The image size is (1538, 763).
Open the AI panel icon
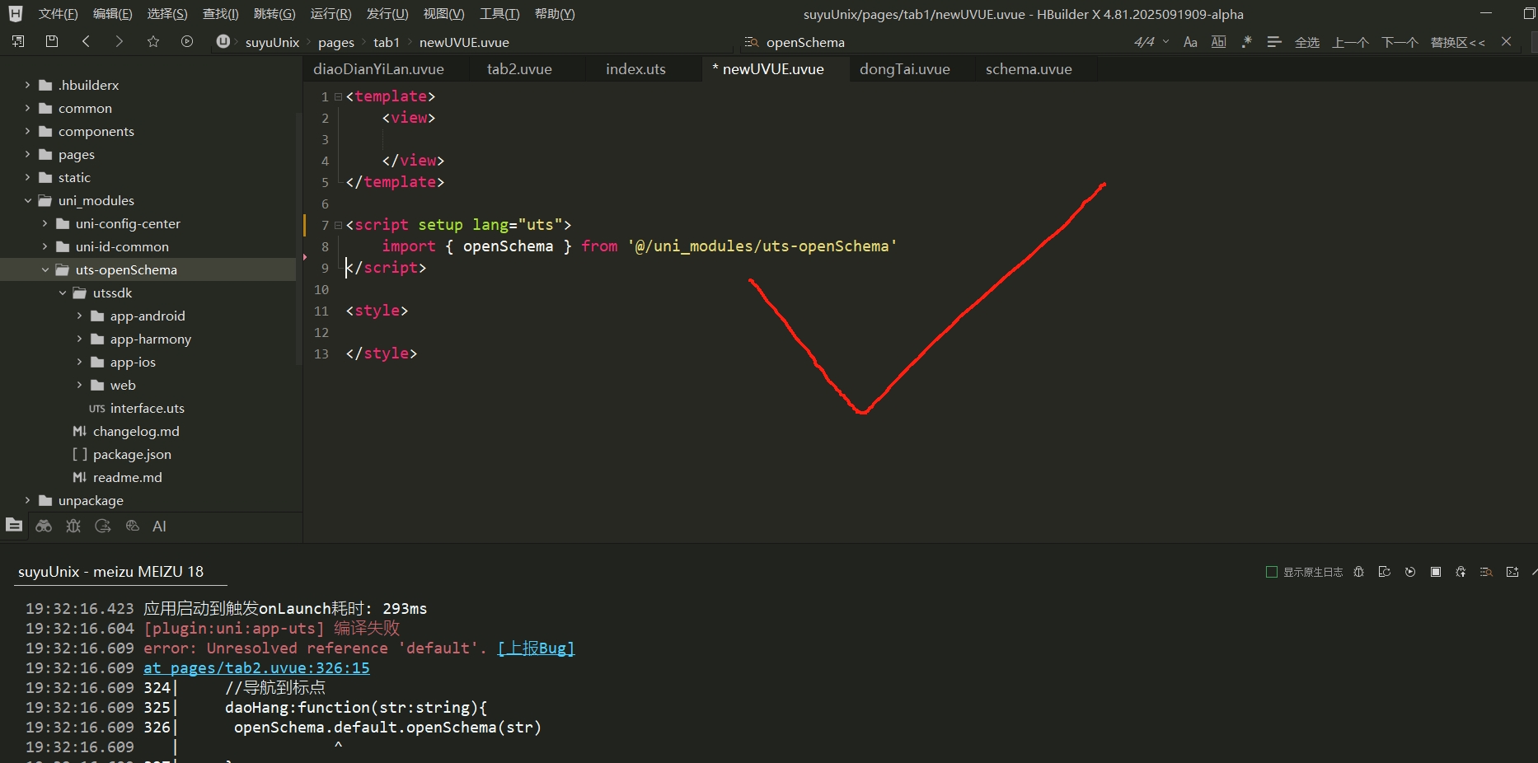click(x=159, y=526)
